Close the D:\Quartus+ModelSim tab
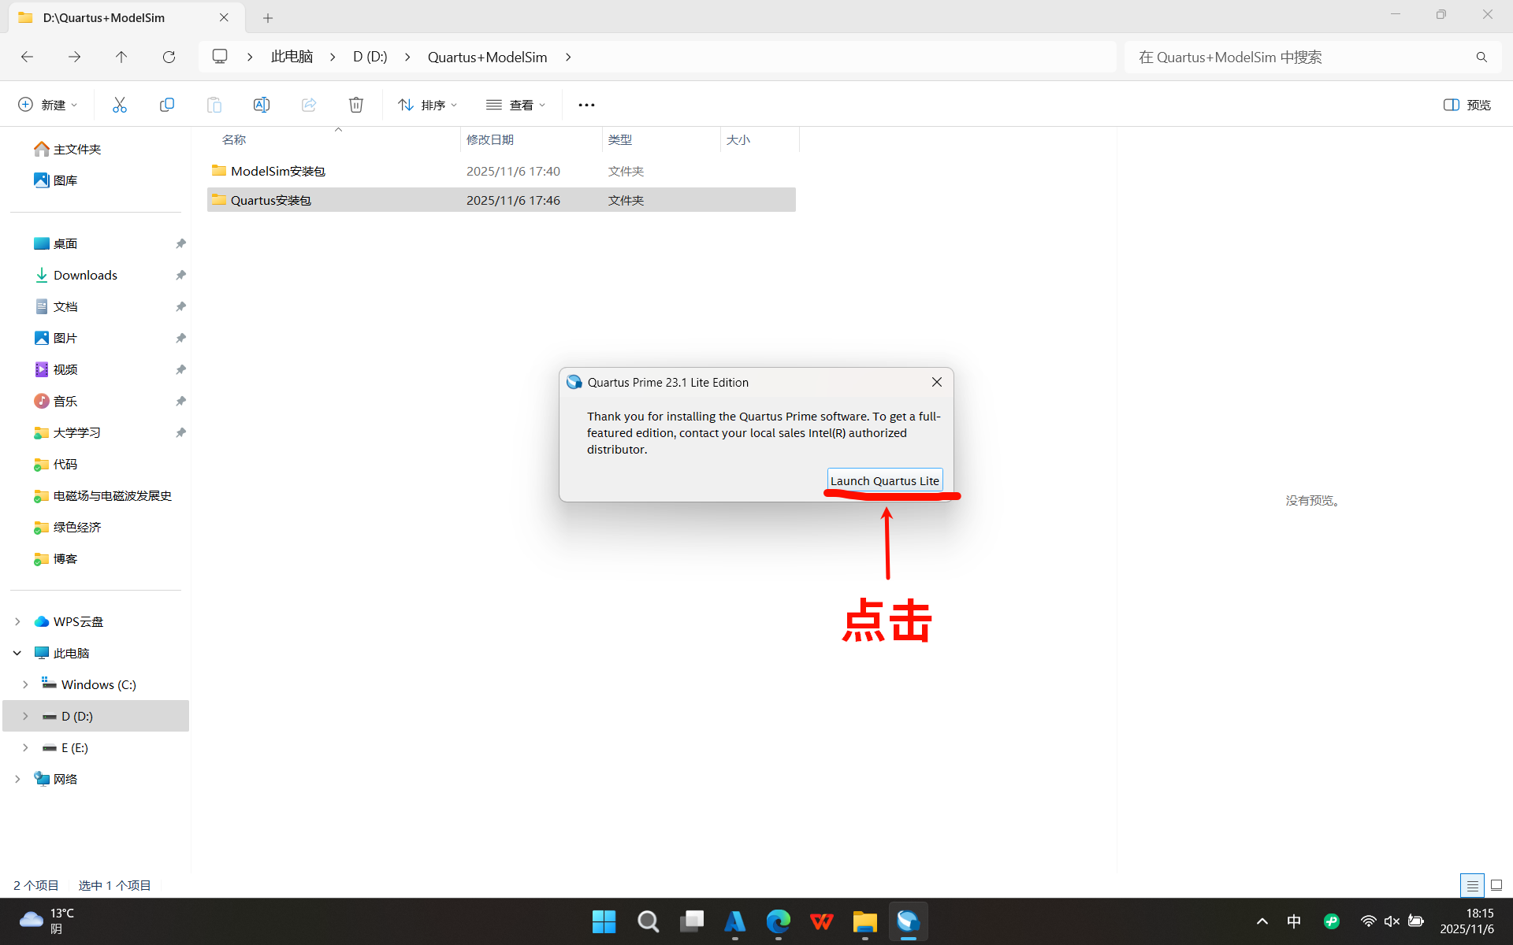The image size is (1513, 945). click(x=224, y=17)
